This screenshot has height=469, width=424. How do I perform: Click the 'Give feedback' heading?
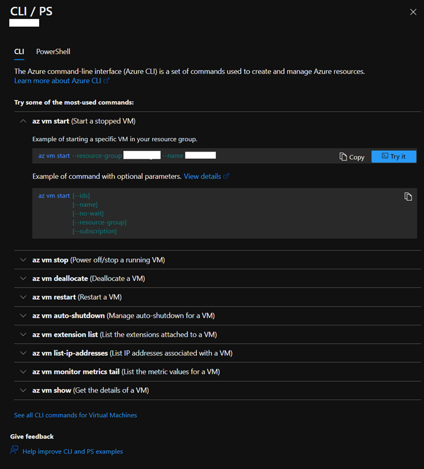click(x=32, y=437)
